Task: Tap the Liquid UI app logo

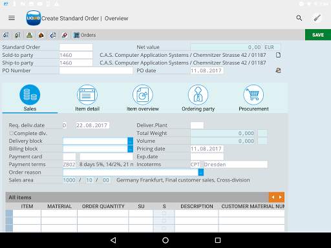Action: (x=34, y=18)
